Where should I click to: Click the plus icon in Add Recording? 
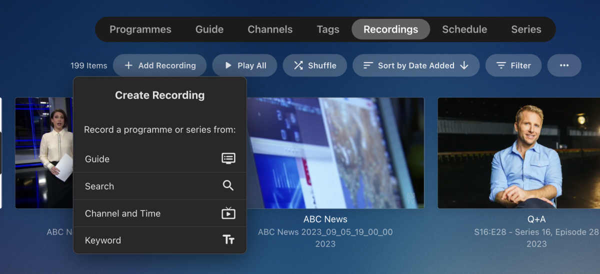coord(128,65)
